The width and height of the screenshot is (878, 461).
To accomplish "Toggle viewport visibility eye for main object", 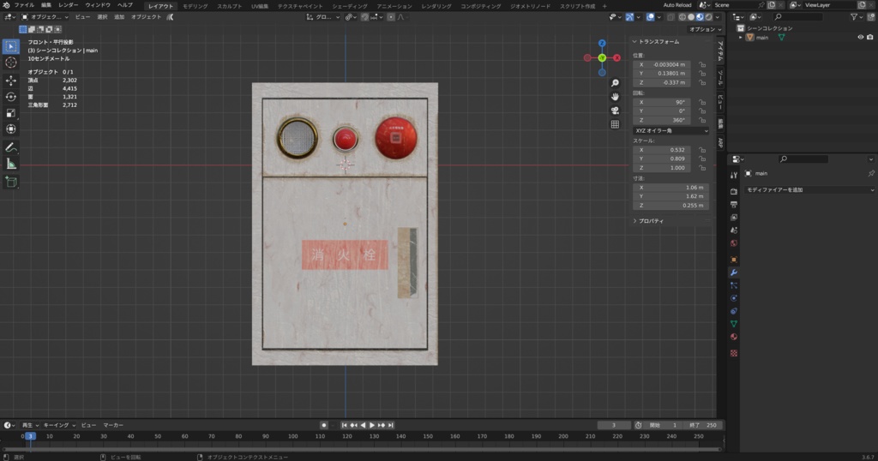I will click(x=860, y=37).
